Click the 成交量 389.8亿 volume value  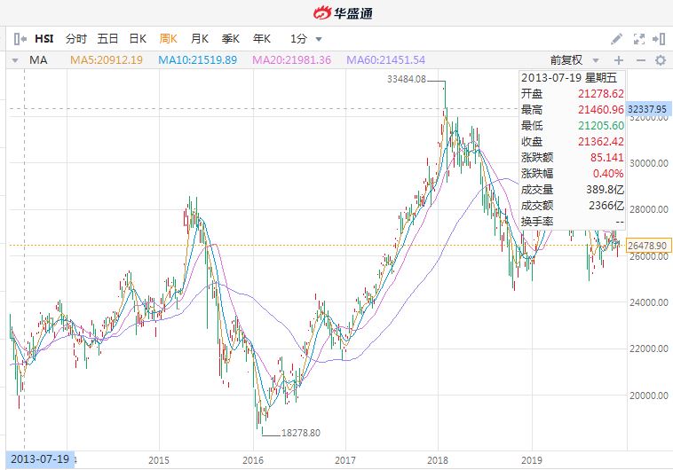coord(605,190)
